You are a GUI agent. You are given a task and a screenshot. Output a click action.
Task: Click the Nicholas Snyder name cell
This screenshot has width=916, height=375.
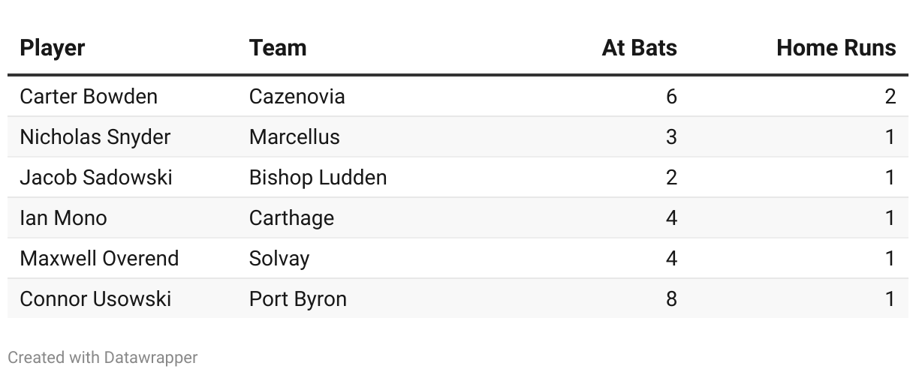tap(95, 137)
